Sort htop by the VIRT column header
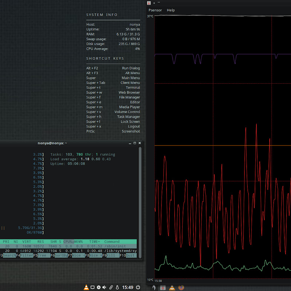 pyautogui.click(x=27, y=242)
